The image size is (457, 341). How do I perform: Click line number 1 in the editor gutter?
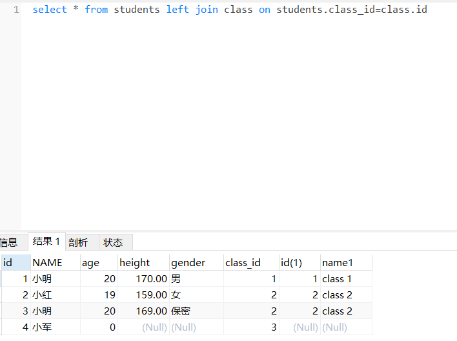(x=16, y=10)
